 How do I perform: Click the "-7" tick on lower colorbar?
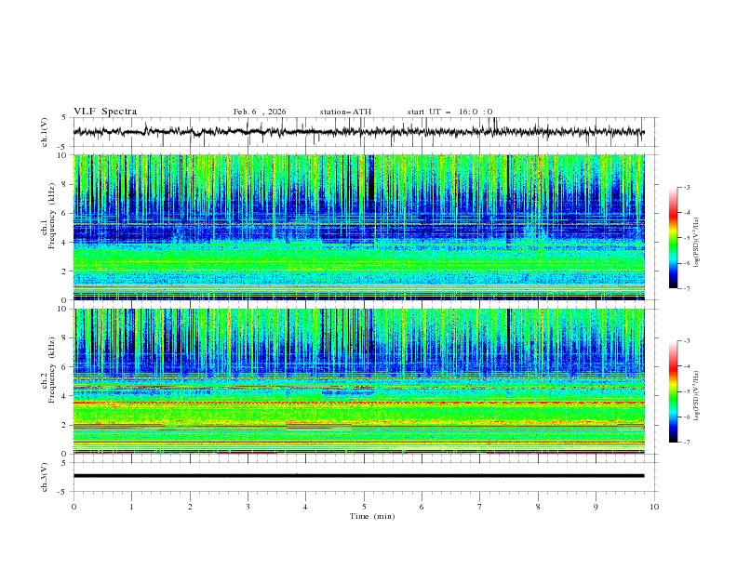pos(687,443)
